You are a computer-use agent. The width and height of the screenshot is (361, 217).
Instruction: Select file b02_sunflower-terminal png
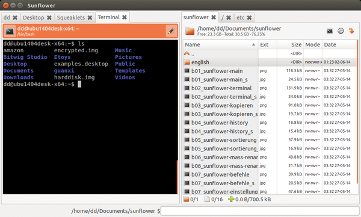(270, 88)
